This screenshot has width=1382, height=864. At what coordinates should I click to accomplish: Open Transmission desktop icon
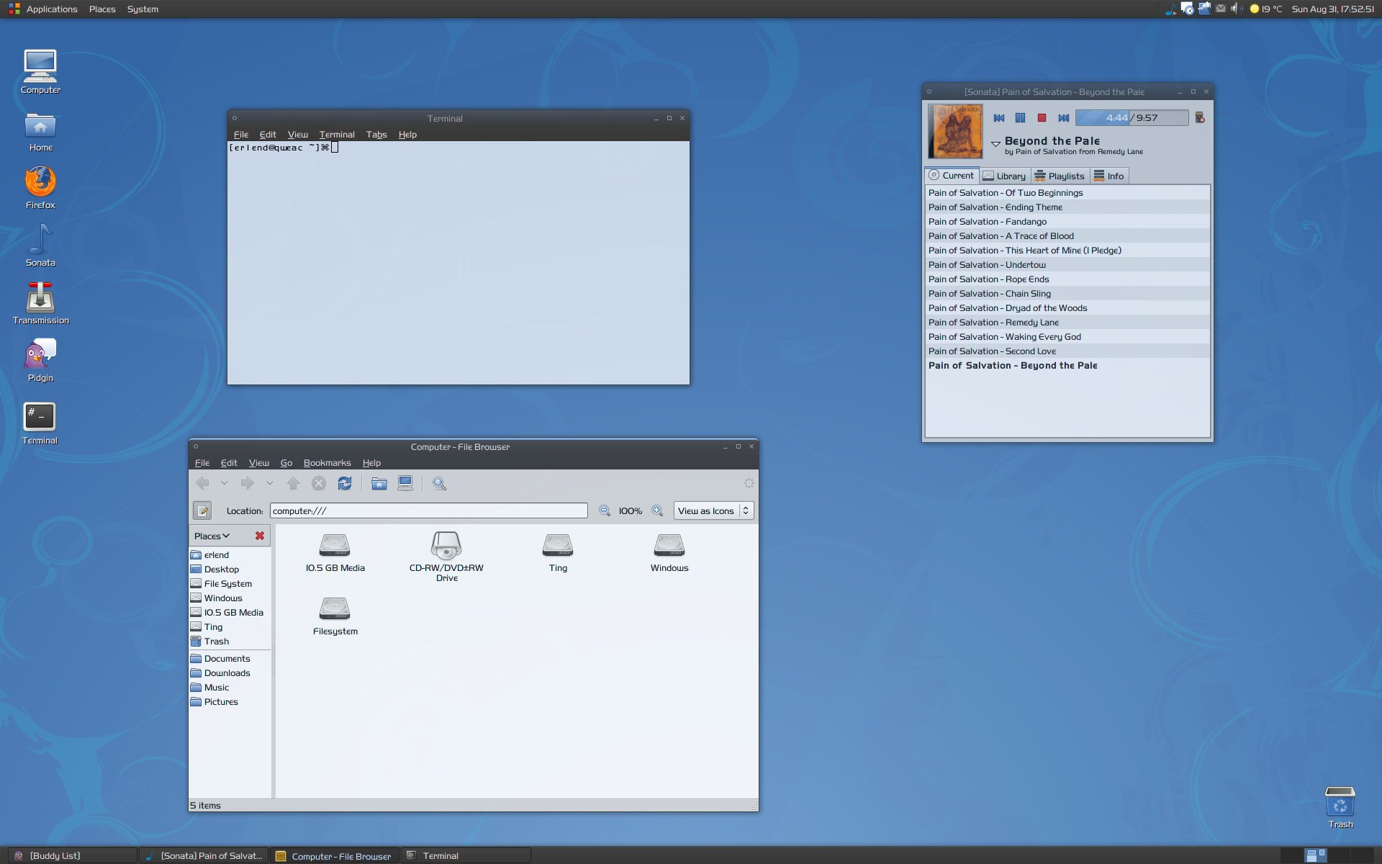(x=40, y=302)
